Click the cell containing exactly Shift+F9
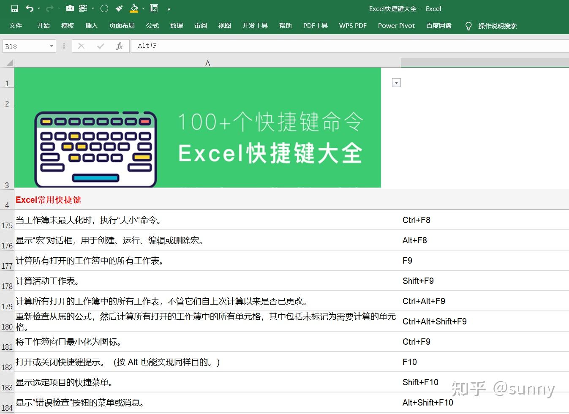Screen dimensions: 569x414 coord(485,281)
